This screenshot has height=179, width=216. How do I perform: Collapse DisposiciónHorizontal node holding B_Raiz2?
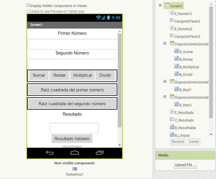[165, 96]
